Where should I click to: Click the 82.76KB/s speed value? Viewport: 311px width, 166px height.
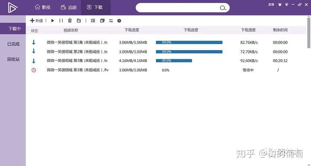(249, 42)
